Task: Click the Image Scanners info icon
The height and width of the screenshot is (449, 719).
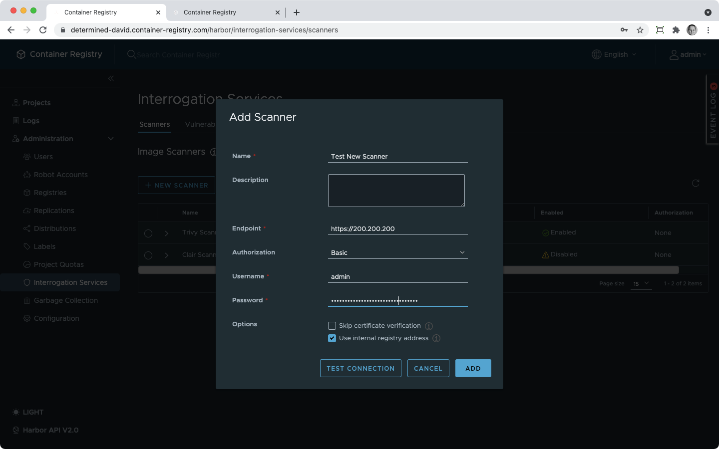Action: (213, 152)
